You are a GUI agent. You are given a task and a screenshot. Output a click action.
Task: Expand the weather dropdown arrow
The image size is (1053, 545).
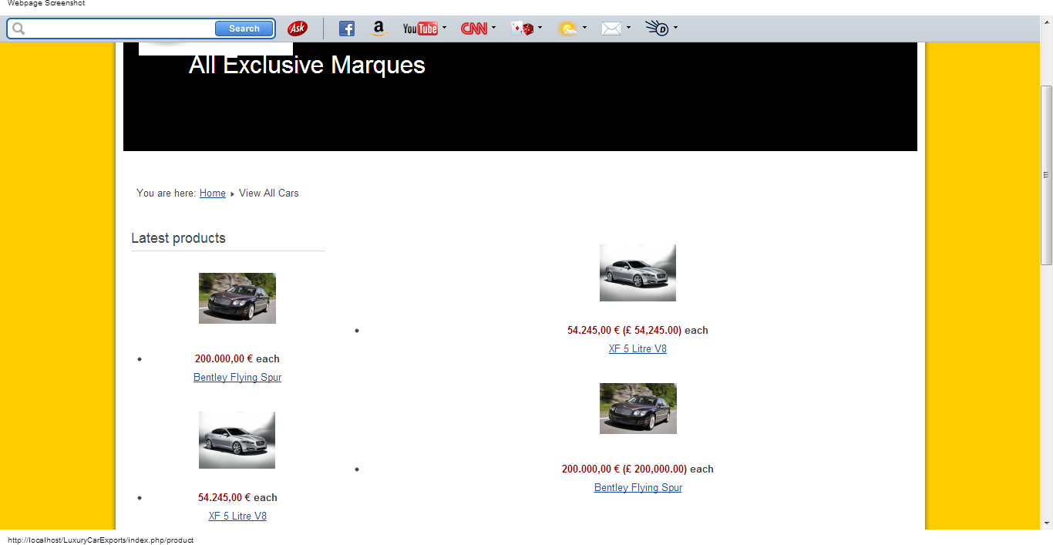pos(584,28)
